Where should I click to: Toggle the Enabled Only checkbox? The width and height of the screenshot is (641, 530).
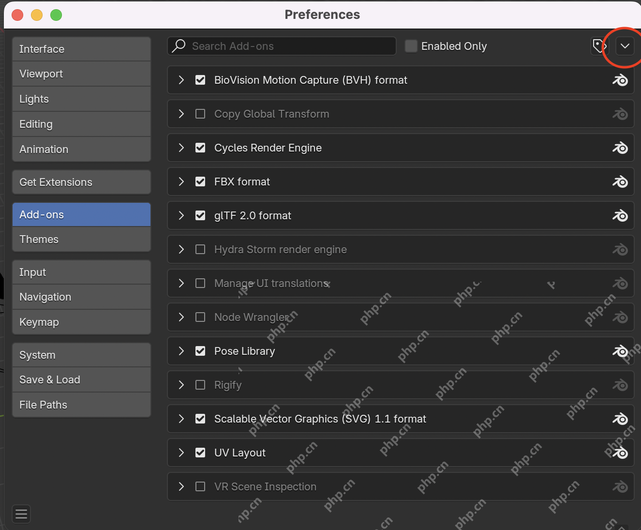(x=411, y=46)
